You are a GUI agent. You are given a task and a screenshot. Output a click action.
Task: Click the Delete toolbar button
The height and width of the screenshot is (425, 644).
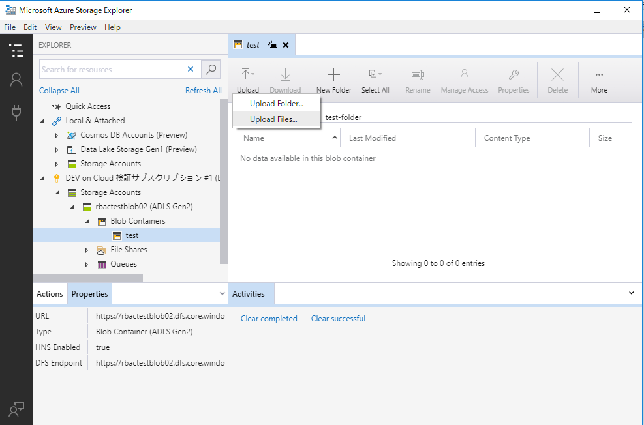pos(557,81)
